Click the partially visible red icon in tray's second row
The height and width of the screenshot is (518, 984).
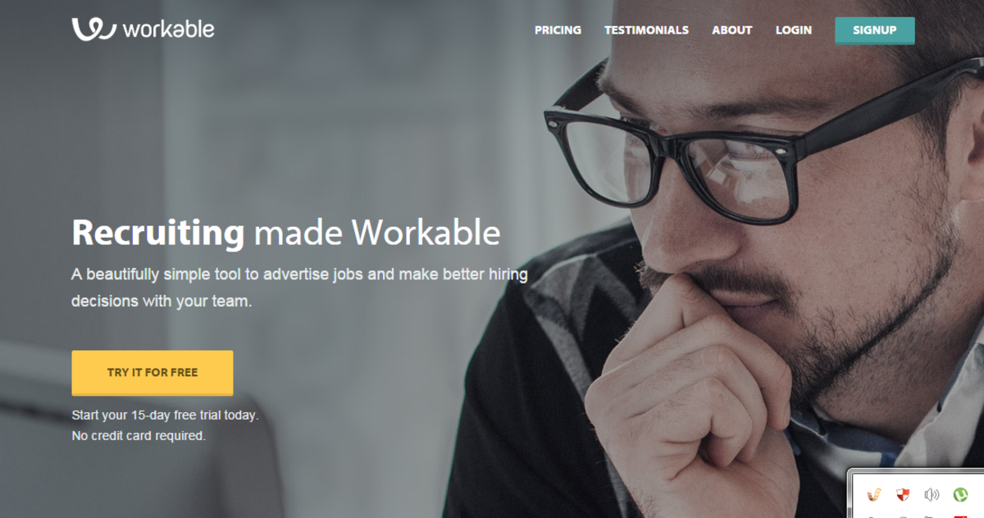(x=961, y=516)
